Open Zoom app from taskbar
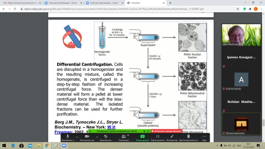 64,146
